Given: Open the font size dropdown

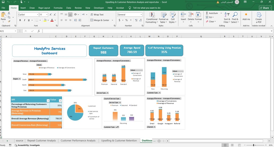Looking at the screenshot, I should [47, 15].
